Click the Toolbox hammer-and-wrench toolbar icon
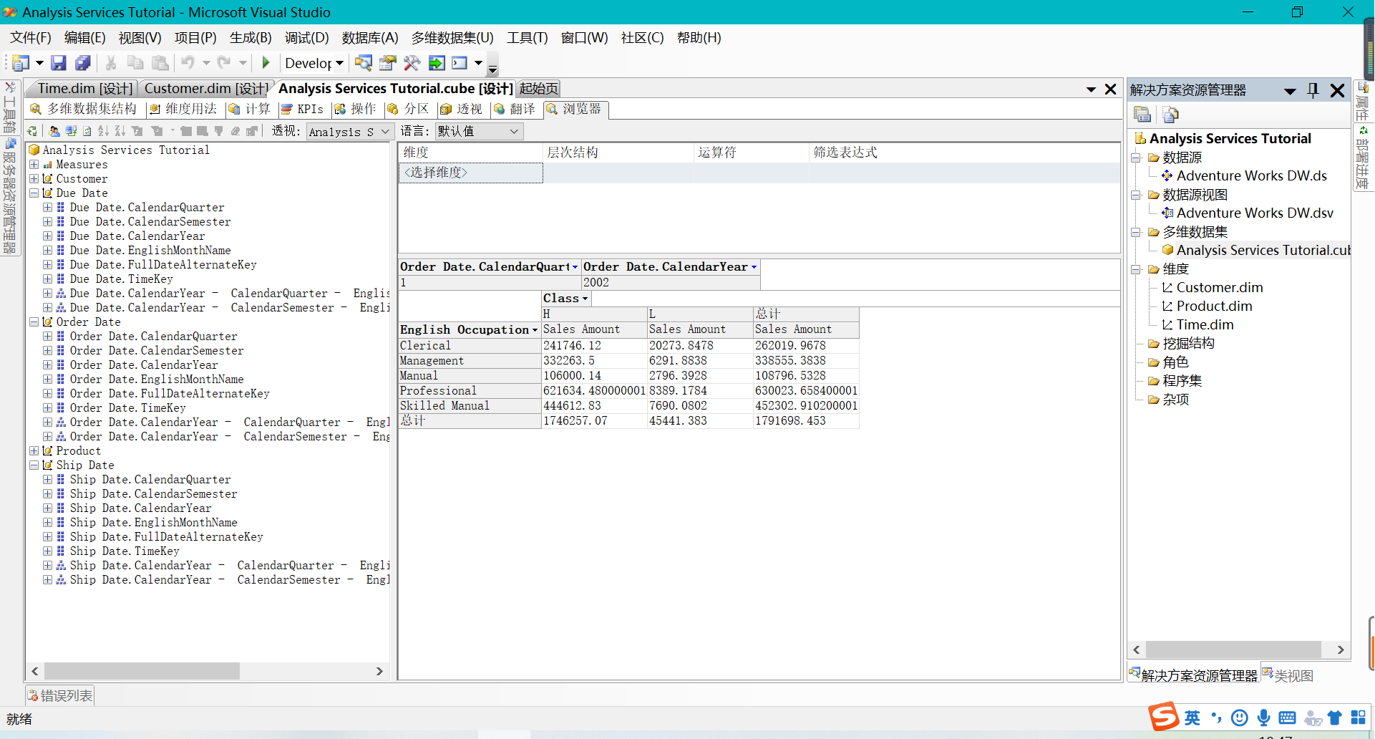Viewport: 1375px width, 739px height. coord(412,63)
